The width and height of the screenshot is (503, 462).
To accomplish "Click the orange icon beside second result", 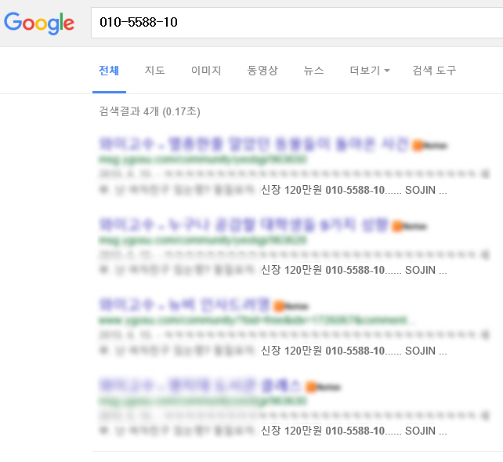I will [397, 226].
